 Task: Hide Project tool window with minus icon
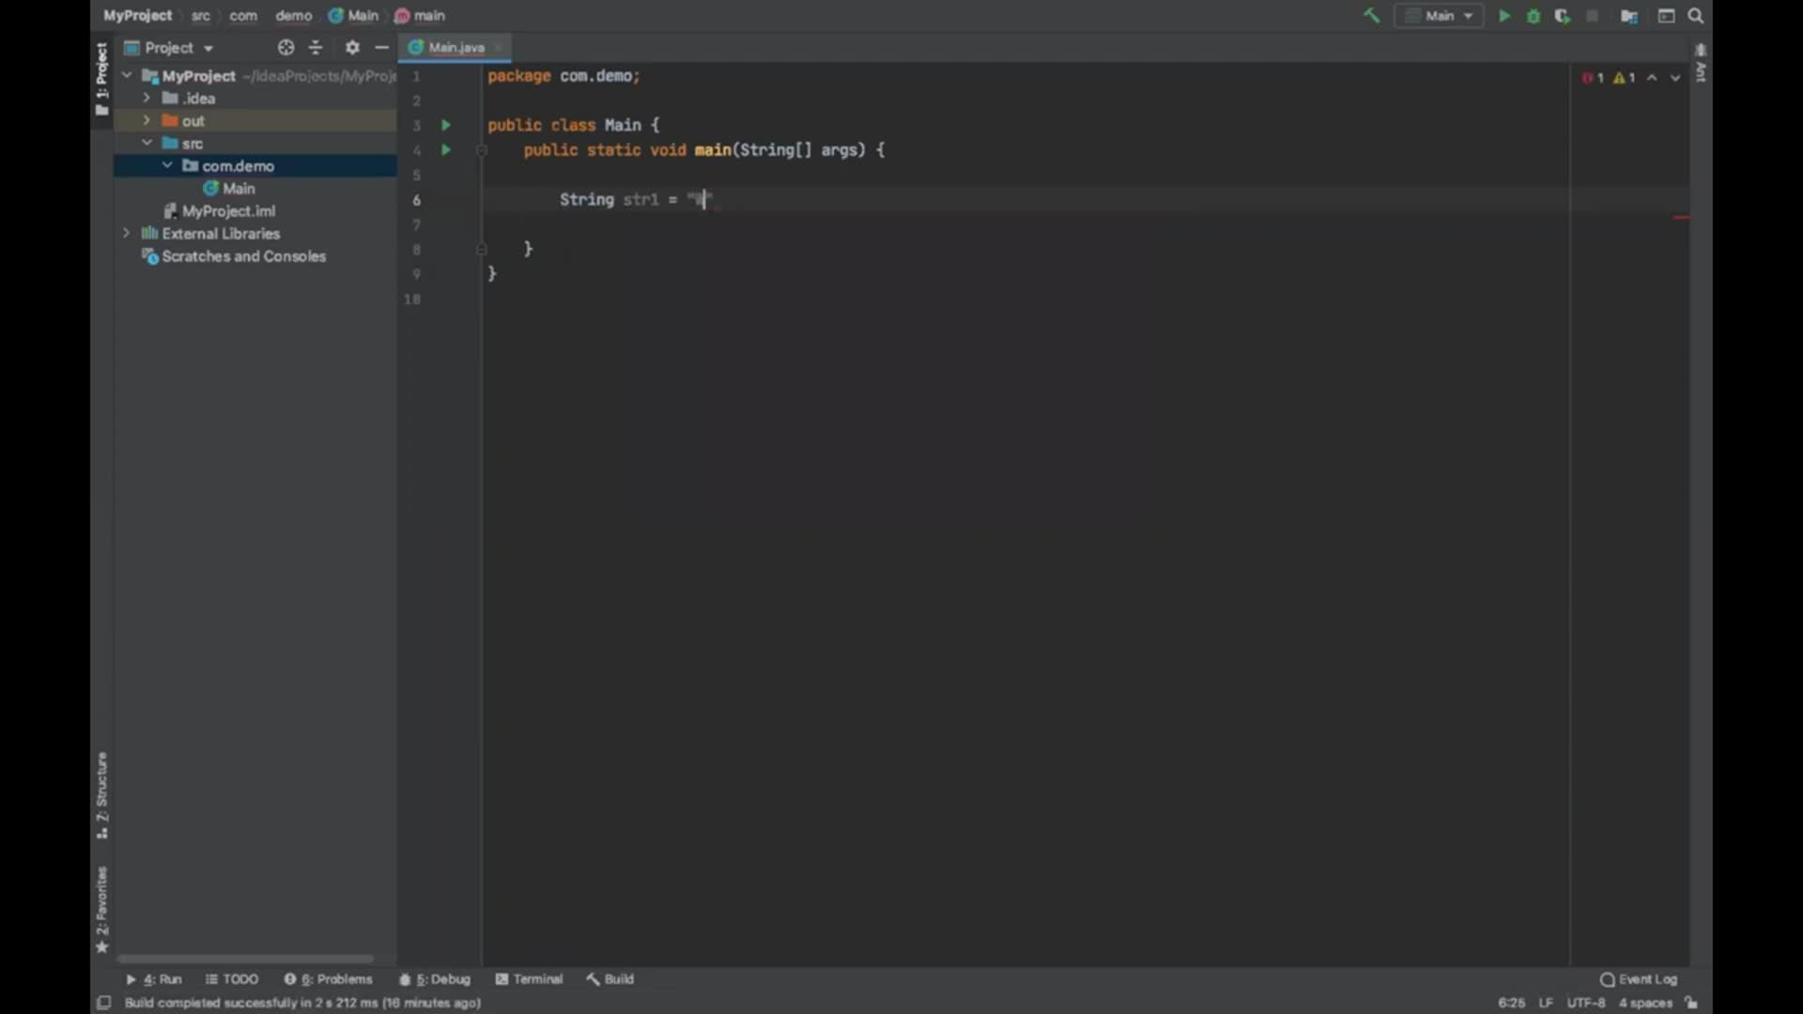[381, 47]
